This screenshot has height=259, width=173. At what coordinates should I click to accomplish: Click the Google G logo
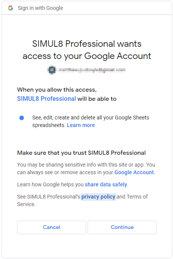(x=11, y=8)
